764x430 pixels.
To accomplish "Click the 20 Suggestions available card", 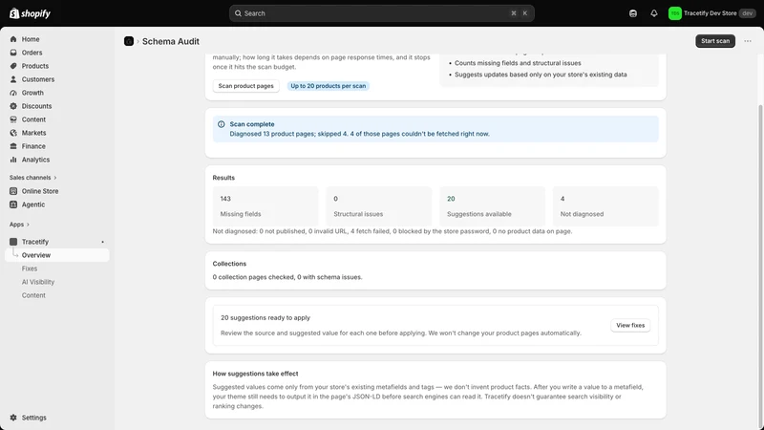I will point(492,206).
